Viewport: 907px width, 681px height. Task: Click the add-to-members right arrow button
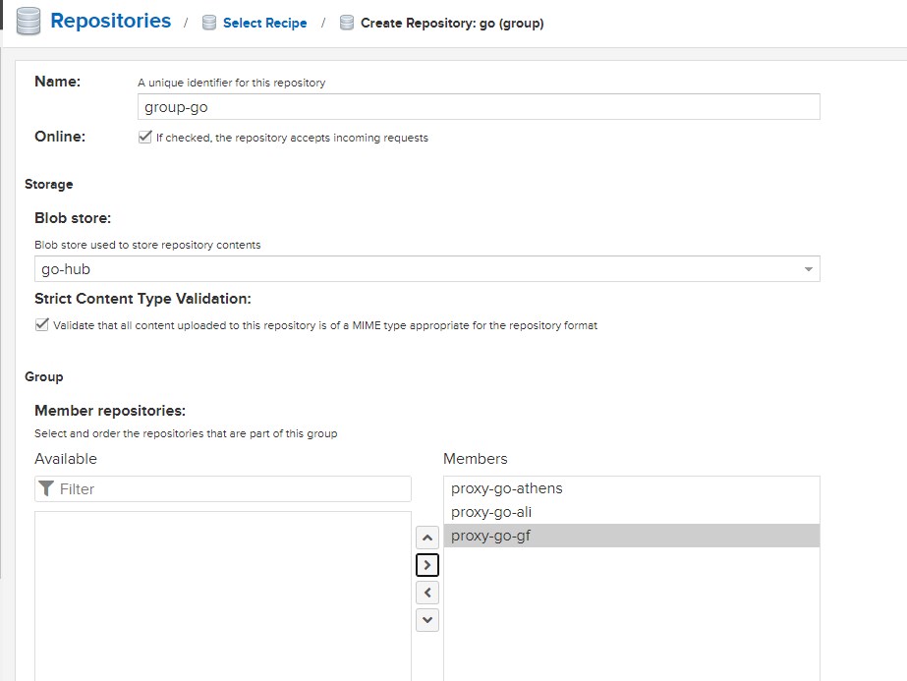point(427,565)
